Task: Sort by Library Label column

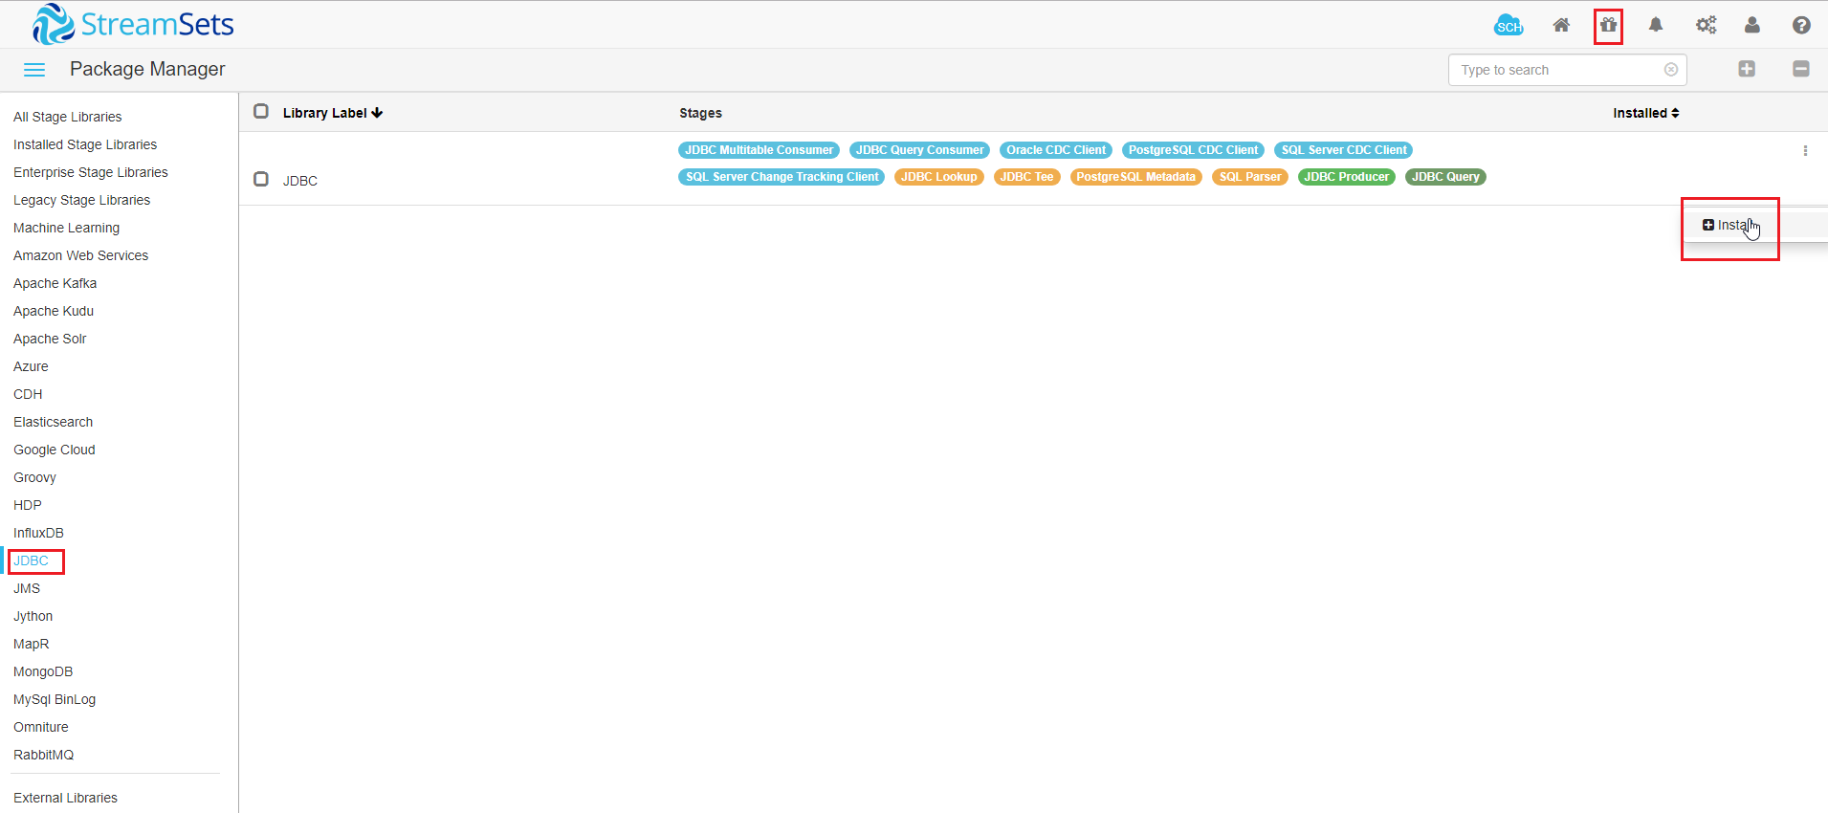Action: pos(333,113)
